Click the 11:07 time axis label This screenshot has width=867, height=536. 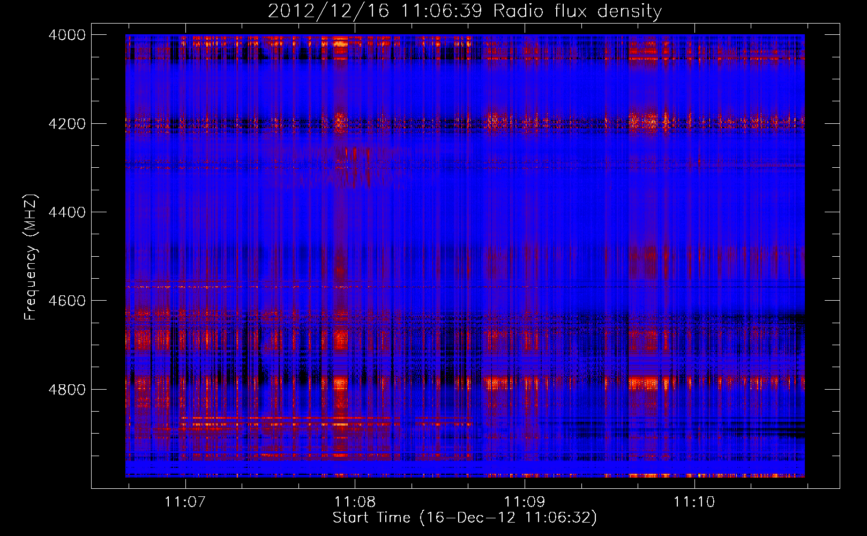(x=185, y=502)
